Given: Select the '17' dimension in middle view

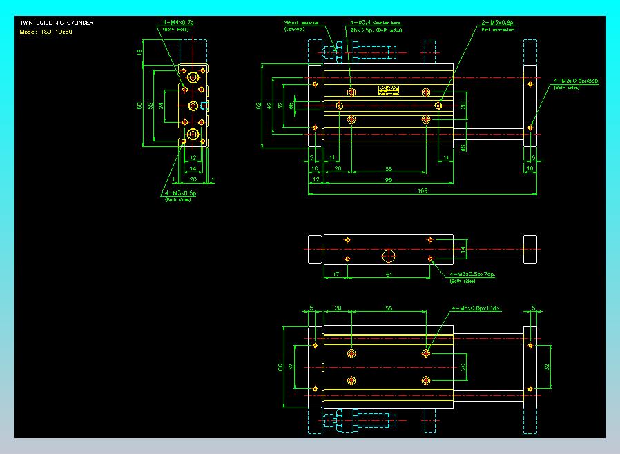Looking at the screenshot, I should (336, 274).
